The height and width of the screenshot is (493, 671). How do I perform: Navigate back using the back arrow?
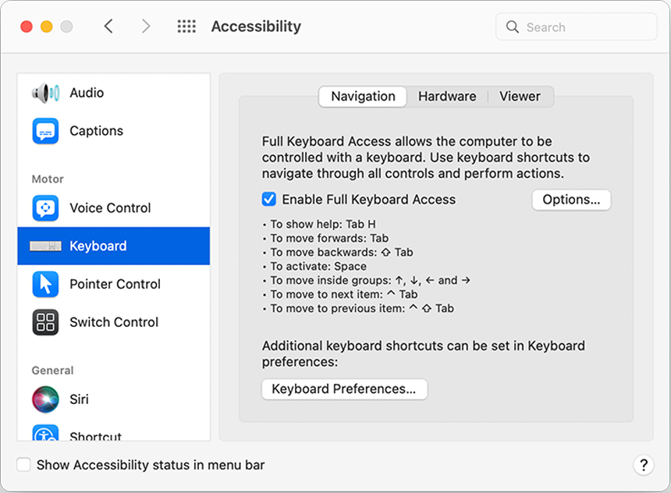[108, 26]
